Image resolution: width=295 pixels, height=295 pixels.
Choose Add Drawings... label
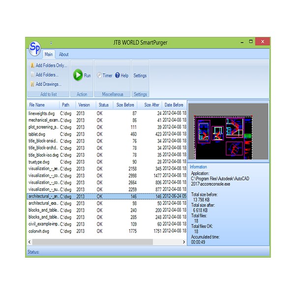(49, 84)
